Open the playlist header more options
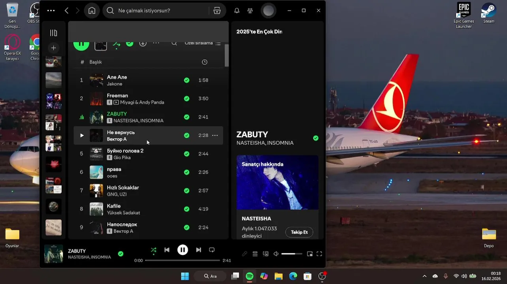The image size is (507, 284). (x=156, y=43)
